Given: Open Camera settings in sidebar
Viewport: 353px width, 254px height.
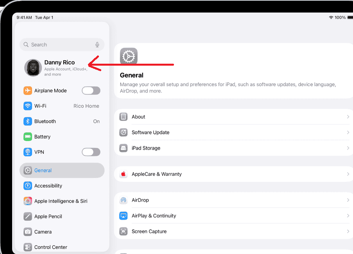Looking at the screenshot, I should coord(62,232).
